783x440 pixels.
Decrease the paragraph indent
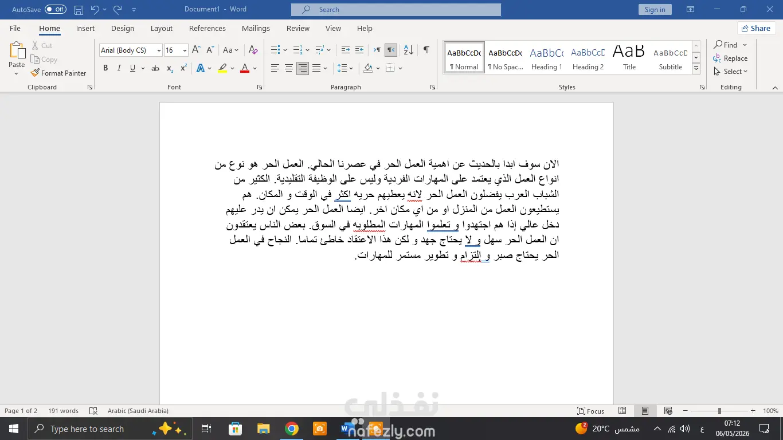(x=346, y=50)
